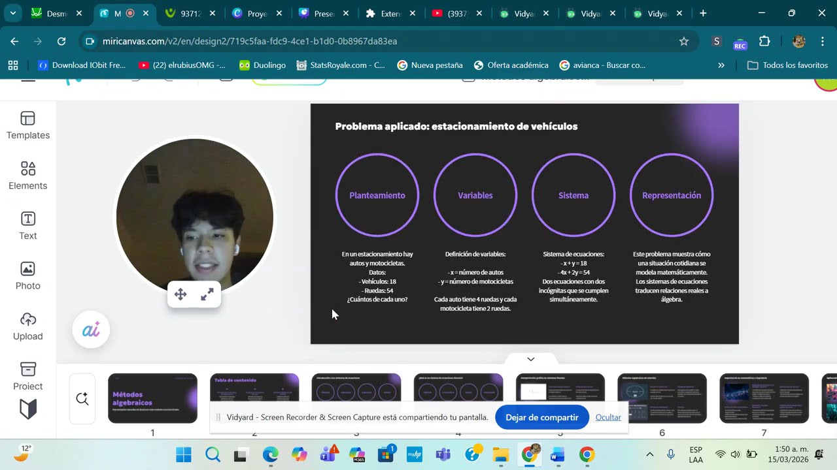Click the move handle on webcam bubble

(180, 294)
